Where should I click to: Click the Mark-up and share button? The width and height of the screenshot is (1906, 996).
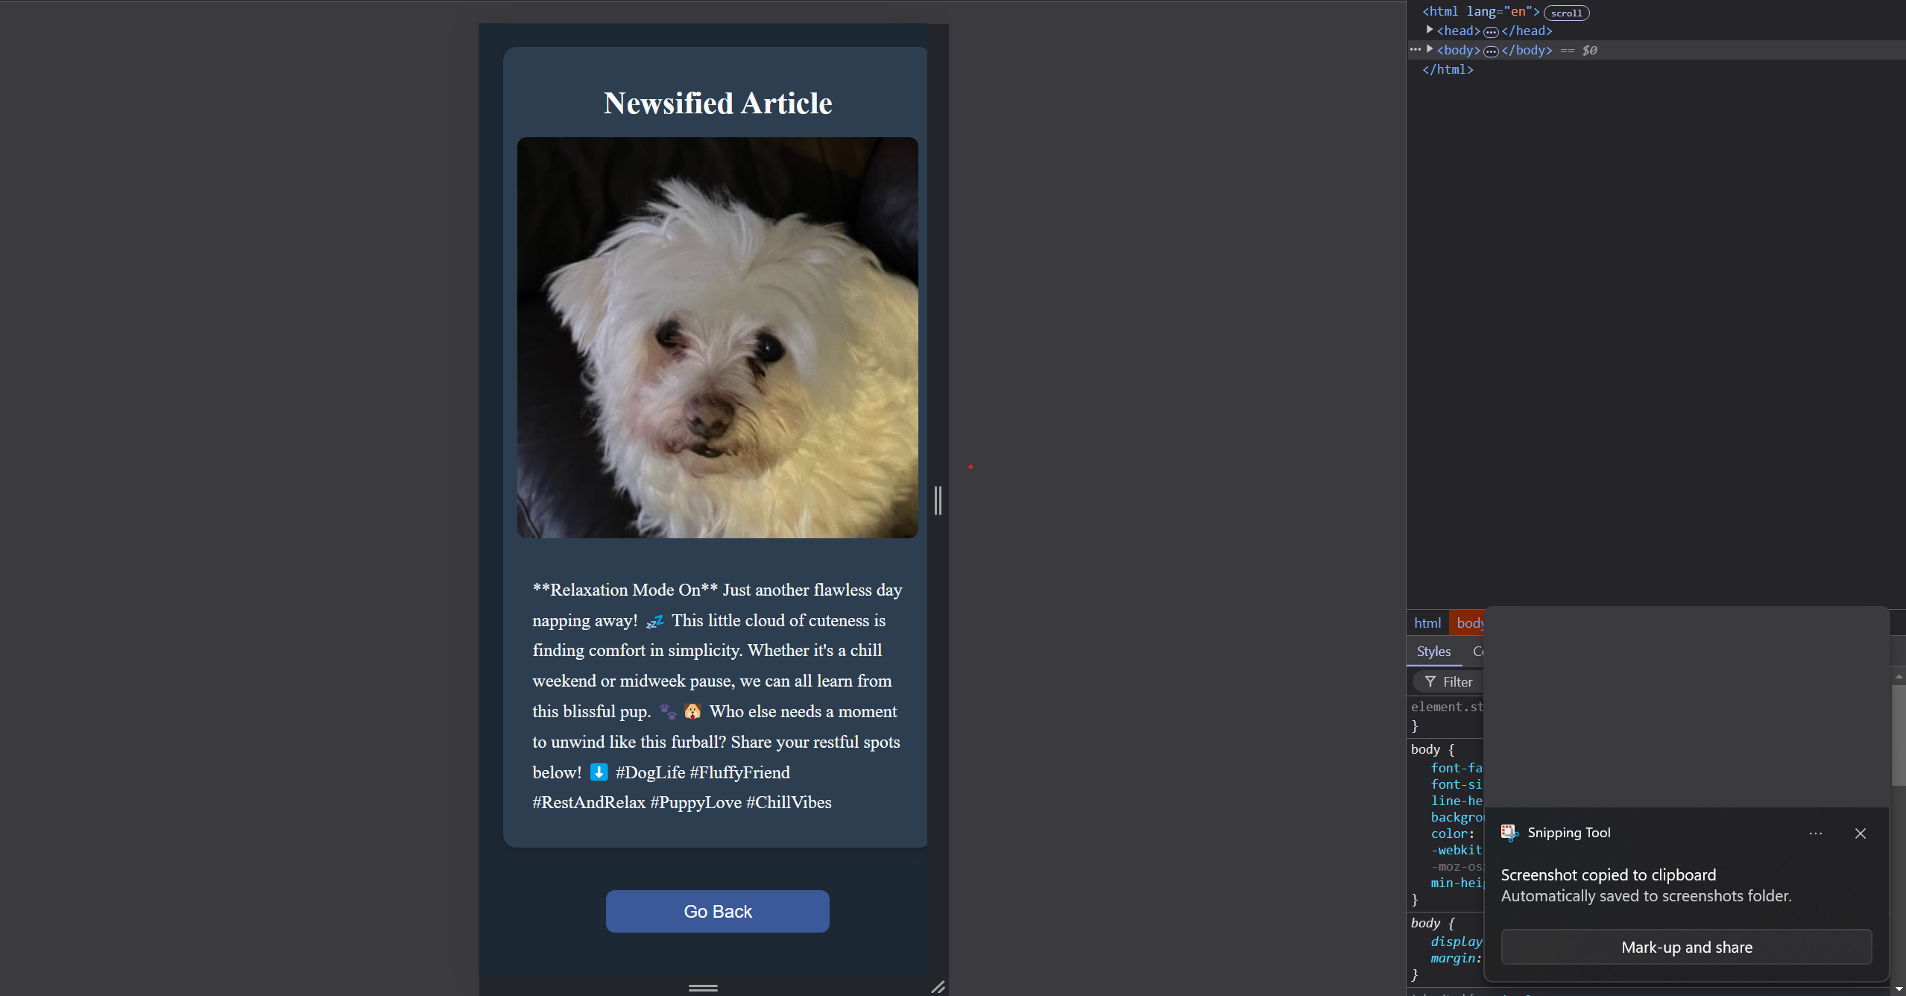pyautogui.click(x=1686, y=948)
